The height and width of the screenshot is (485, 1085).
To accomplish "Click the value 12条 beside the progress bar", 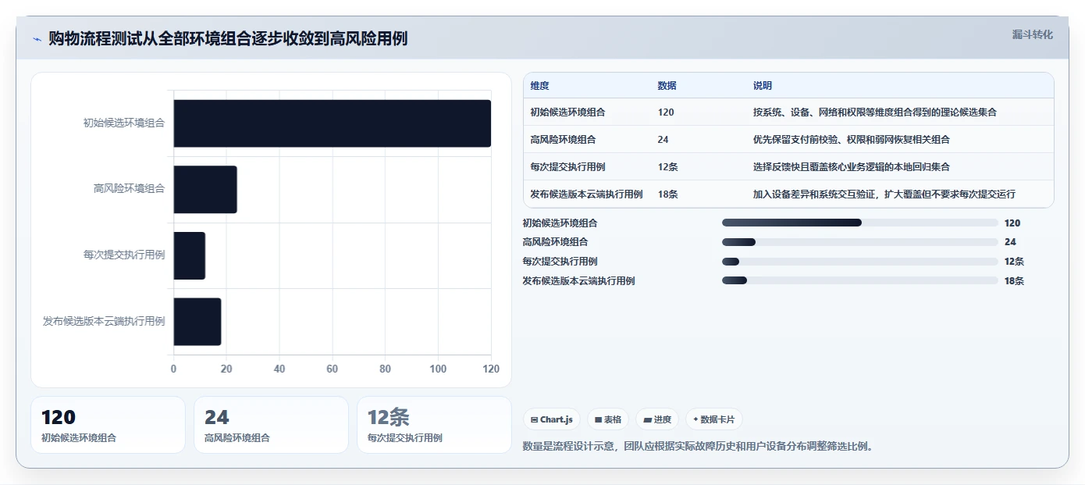I will coord(1014,262).
